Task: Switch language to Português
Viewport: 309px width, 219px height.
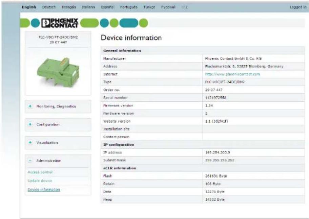Action: point(129,7)
